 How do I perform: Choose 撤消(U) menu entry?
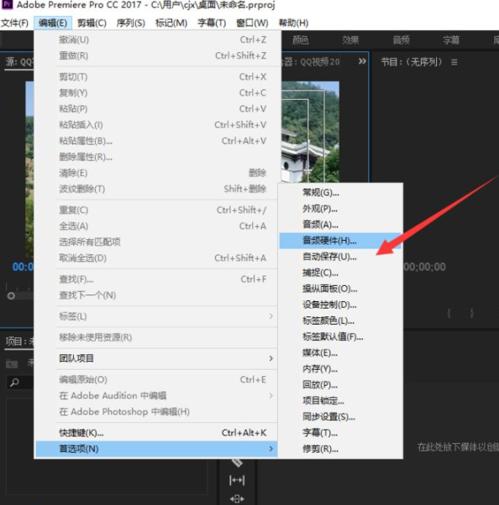(156, 39)
